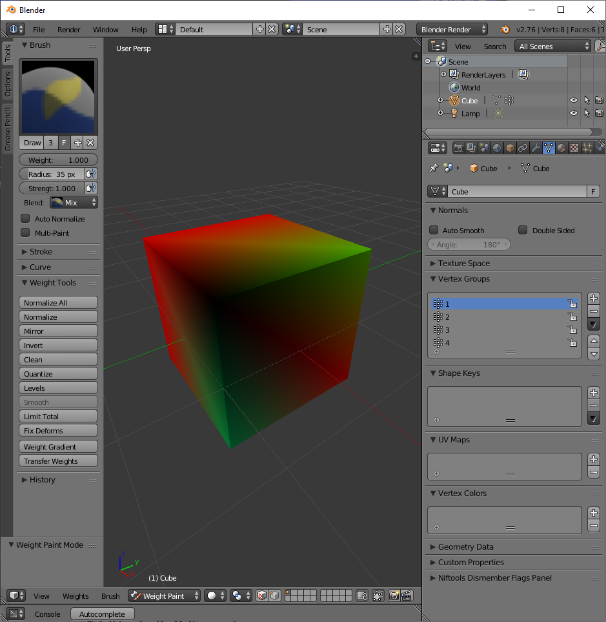This screenshot has width=606, height=622.
Task: Toggle lock on vertex group 2
Action: pyautogui.click(x=572, y=317)
